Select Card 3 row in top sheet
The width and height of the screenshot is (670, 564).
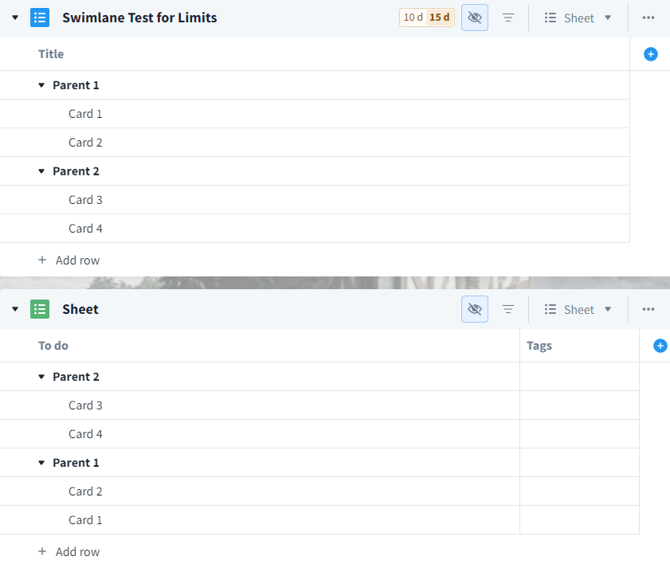click(x=86, y=200)
